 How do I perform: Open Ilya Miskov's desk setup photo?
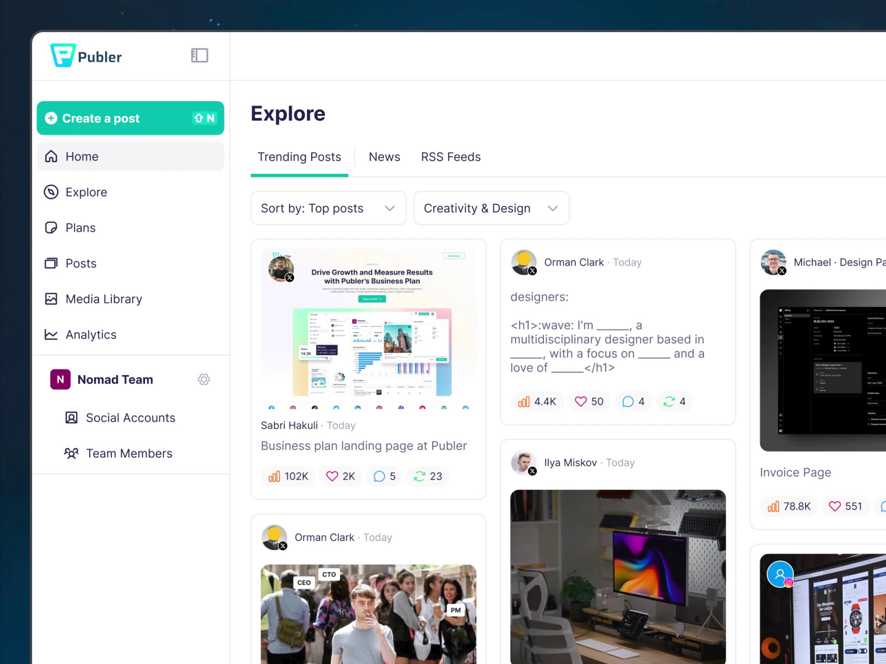(x=618, y=577)
